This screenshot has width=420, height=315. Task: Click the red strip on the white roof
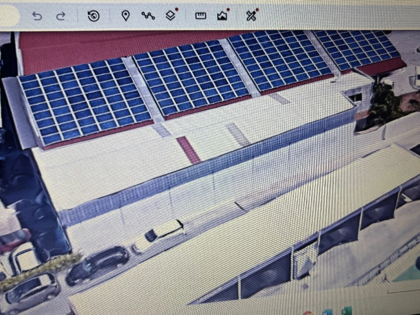pos(188,150)
